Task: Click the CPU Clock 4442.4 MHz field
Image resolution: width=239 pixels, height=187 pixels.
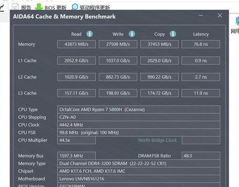Action: tap(138, 125)
